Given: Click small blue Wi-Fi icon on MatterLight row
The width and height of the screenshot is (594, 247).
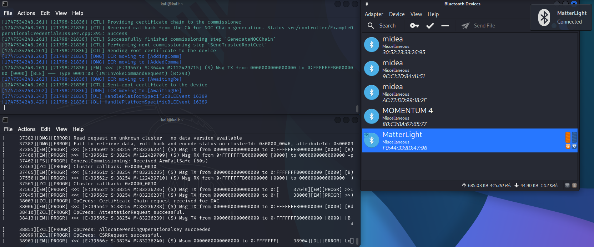Looking at the screenshot, I should [574, 146].
